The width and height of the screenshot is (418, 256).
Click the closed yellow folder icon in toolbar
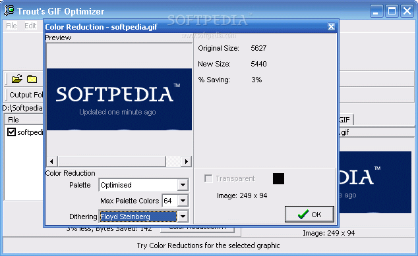[32, 79]
